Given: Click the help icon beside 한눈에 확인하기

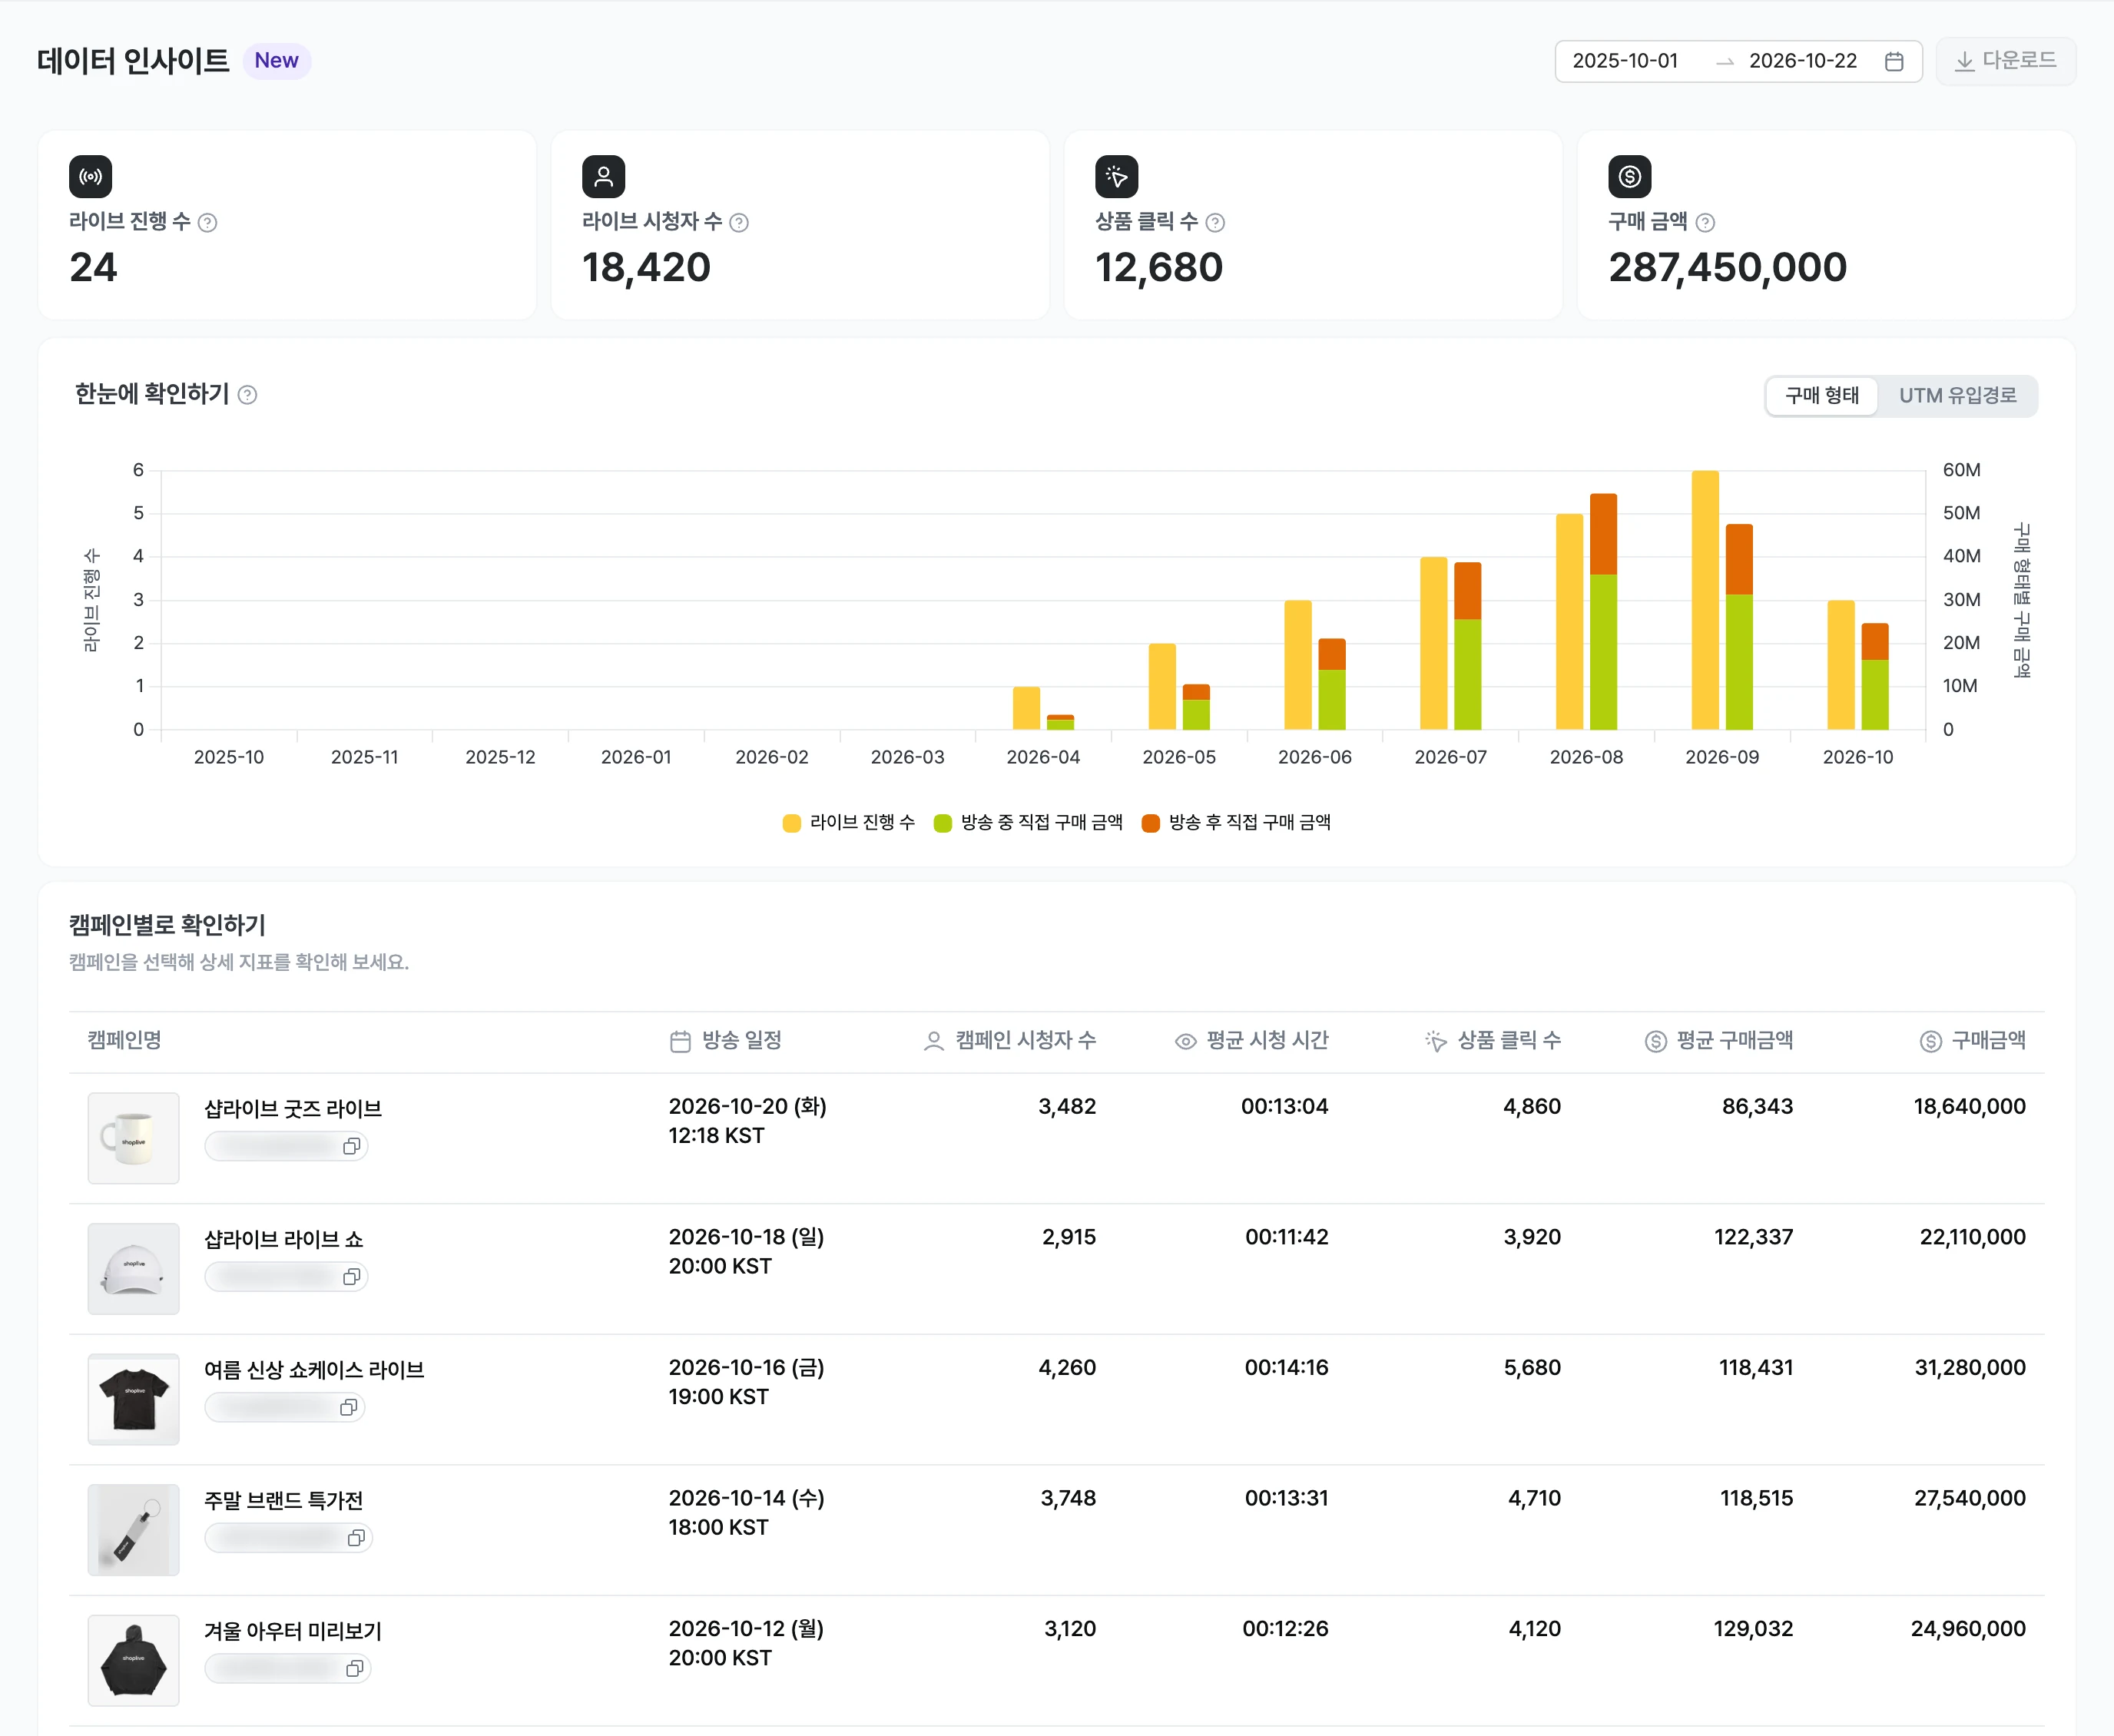Looking at the screenshot, I should [248, 395].
